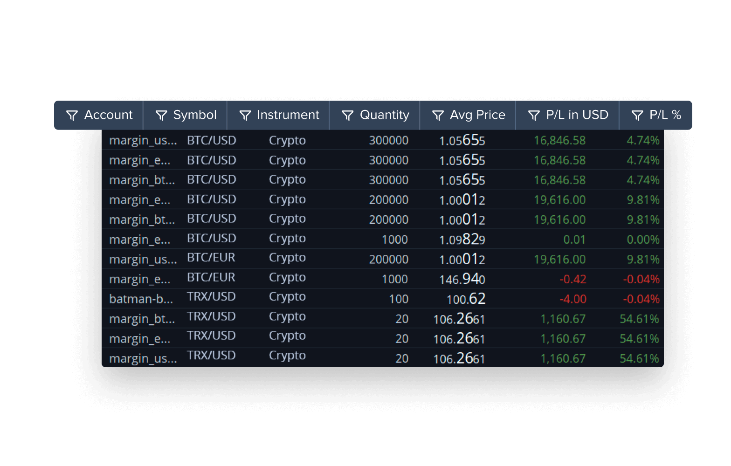This screenshot has height=466, width=731.
Task: Select the 0.01 P/L in USD cell
Action: [x=574, y=240]
